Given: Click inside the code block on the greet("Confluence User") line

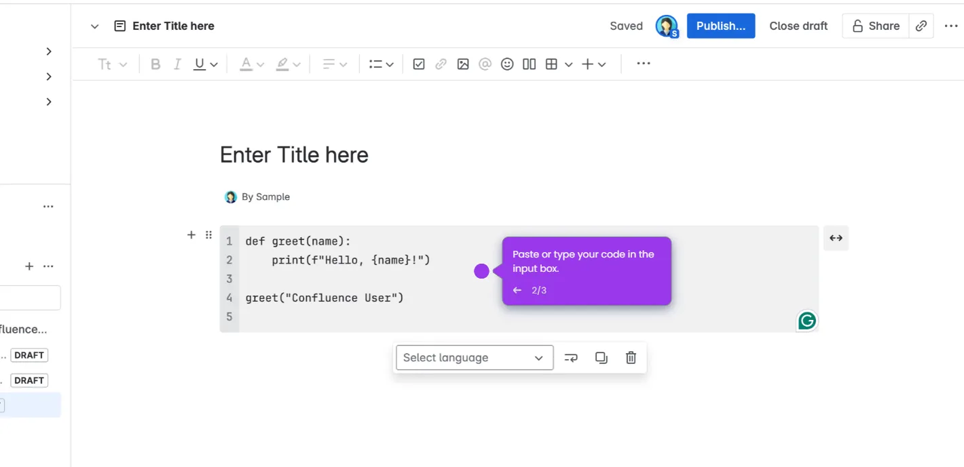Looking at the screenshot, I should coord(325,298).
